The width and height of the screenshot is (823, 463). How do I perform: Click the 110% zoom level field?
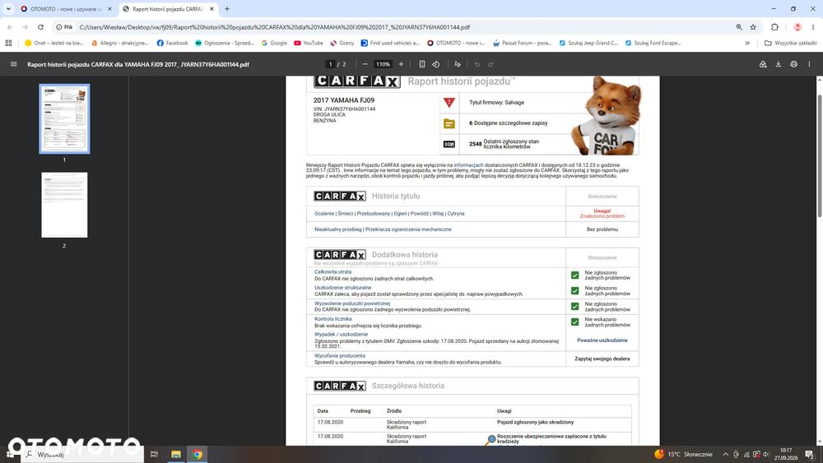point(383,64)
